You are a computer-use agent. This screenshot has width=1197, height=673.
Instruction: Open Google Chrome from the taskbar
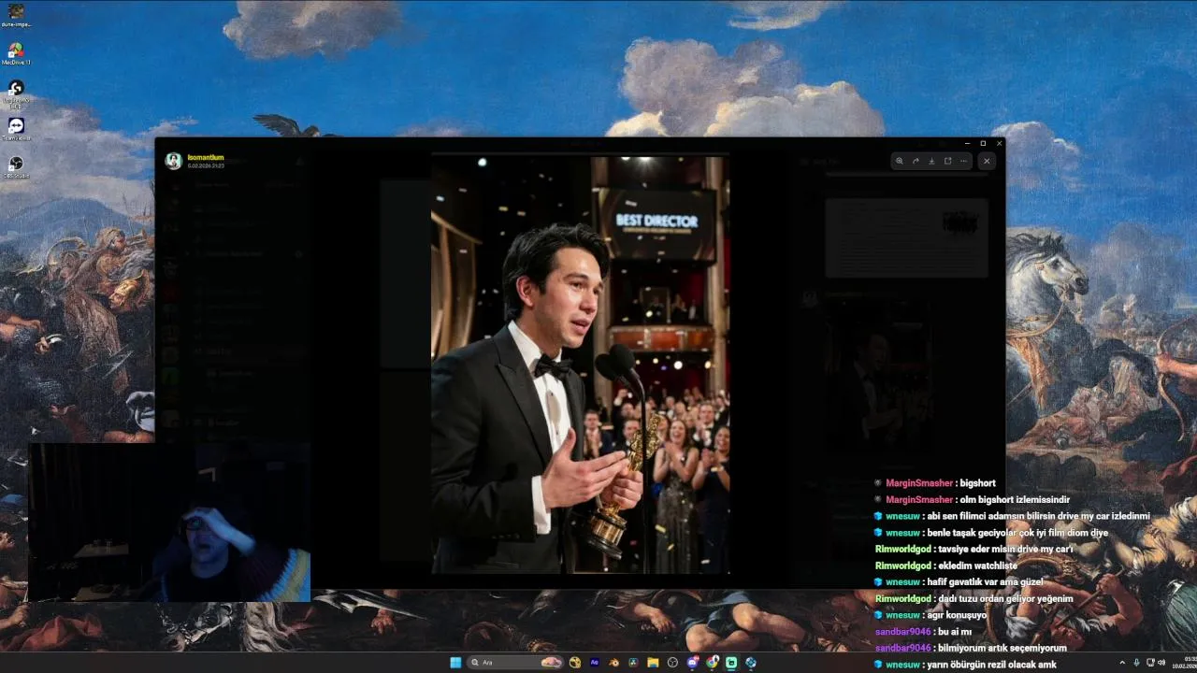713,663
